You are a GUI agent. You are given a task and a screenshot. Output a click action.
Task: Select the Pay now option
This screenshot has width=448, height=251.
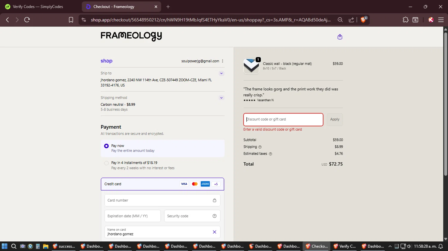tap(162, 148)
